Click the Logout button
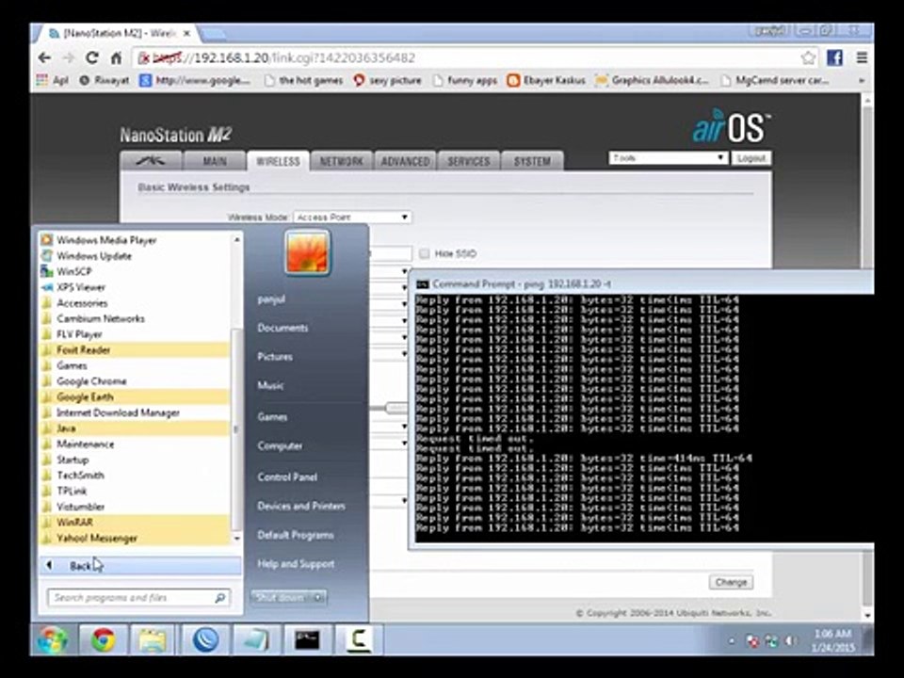This screenshot has width=904, height=678. click(x=751, y=158)
